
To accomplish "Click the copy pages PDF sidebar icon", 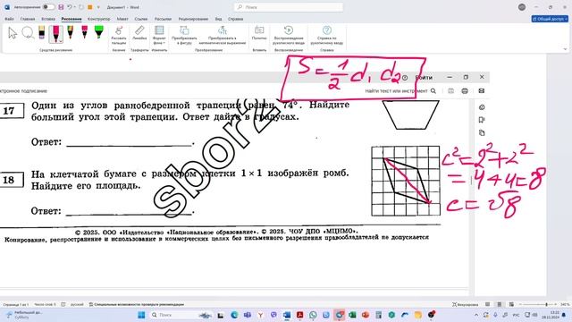I will coord(482,133).
